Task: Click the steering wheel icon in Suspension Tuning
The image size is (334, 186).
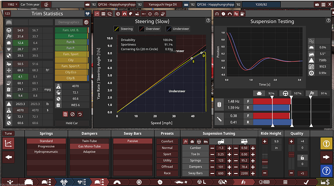Action: [199, 142]
